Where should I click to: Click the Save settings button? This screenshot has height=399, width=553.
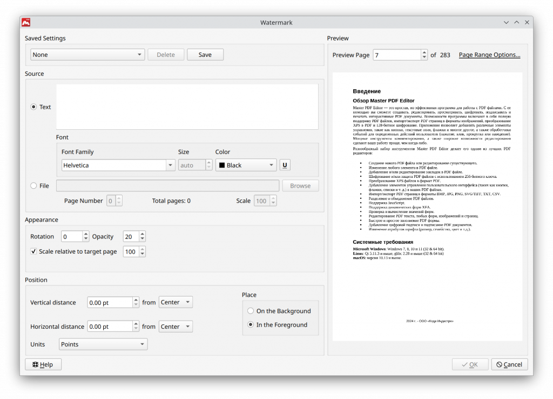[x=205, y=54]
